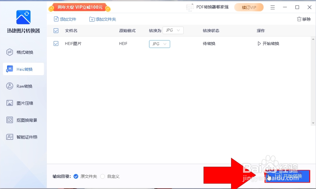Go to the 图片压缩 section
This screenshot has height=189, width=316.
(23, 103)
